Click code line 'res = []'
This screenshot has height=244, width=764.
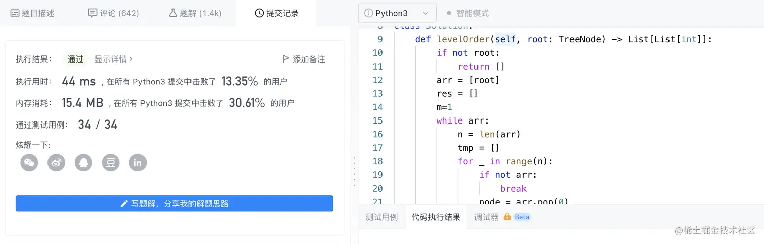(457, 93)
